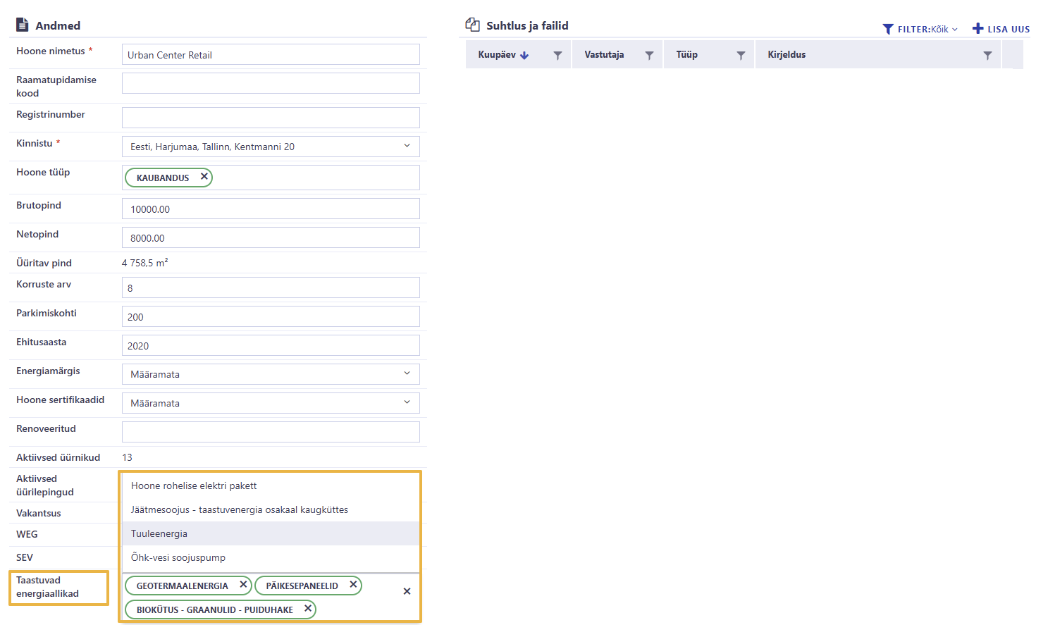This screenshot has width=1048, height=625.
Task: Toggle Kuupäev sort direction arrow
Action: click(x=524, y=55)
